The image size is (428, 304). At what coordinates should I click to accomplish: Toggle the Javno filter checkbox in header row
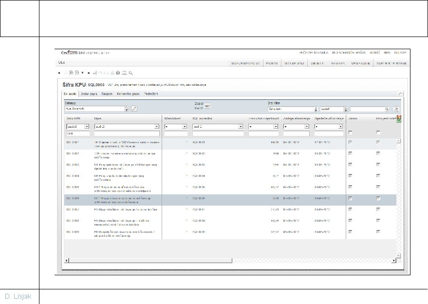[x=351, y=133]
